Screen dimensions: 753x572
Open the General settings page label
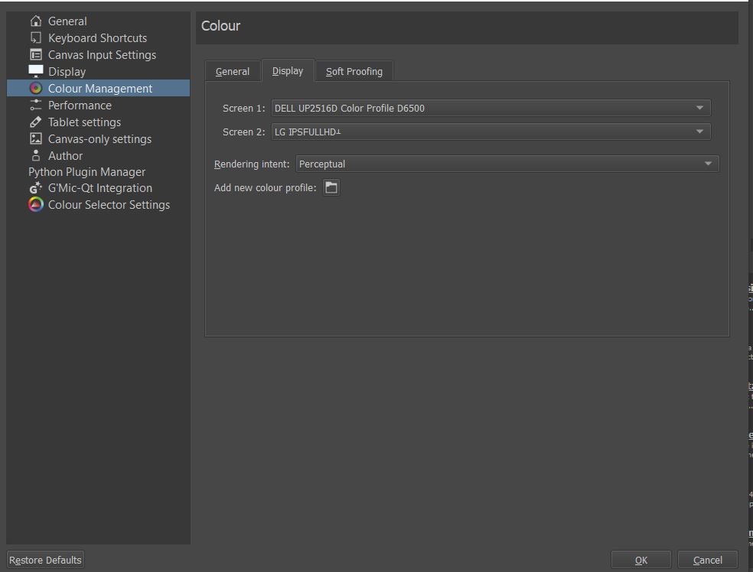[67, 21]
